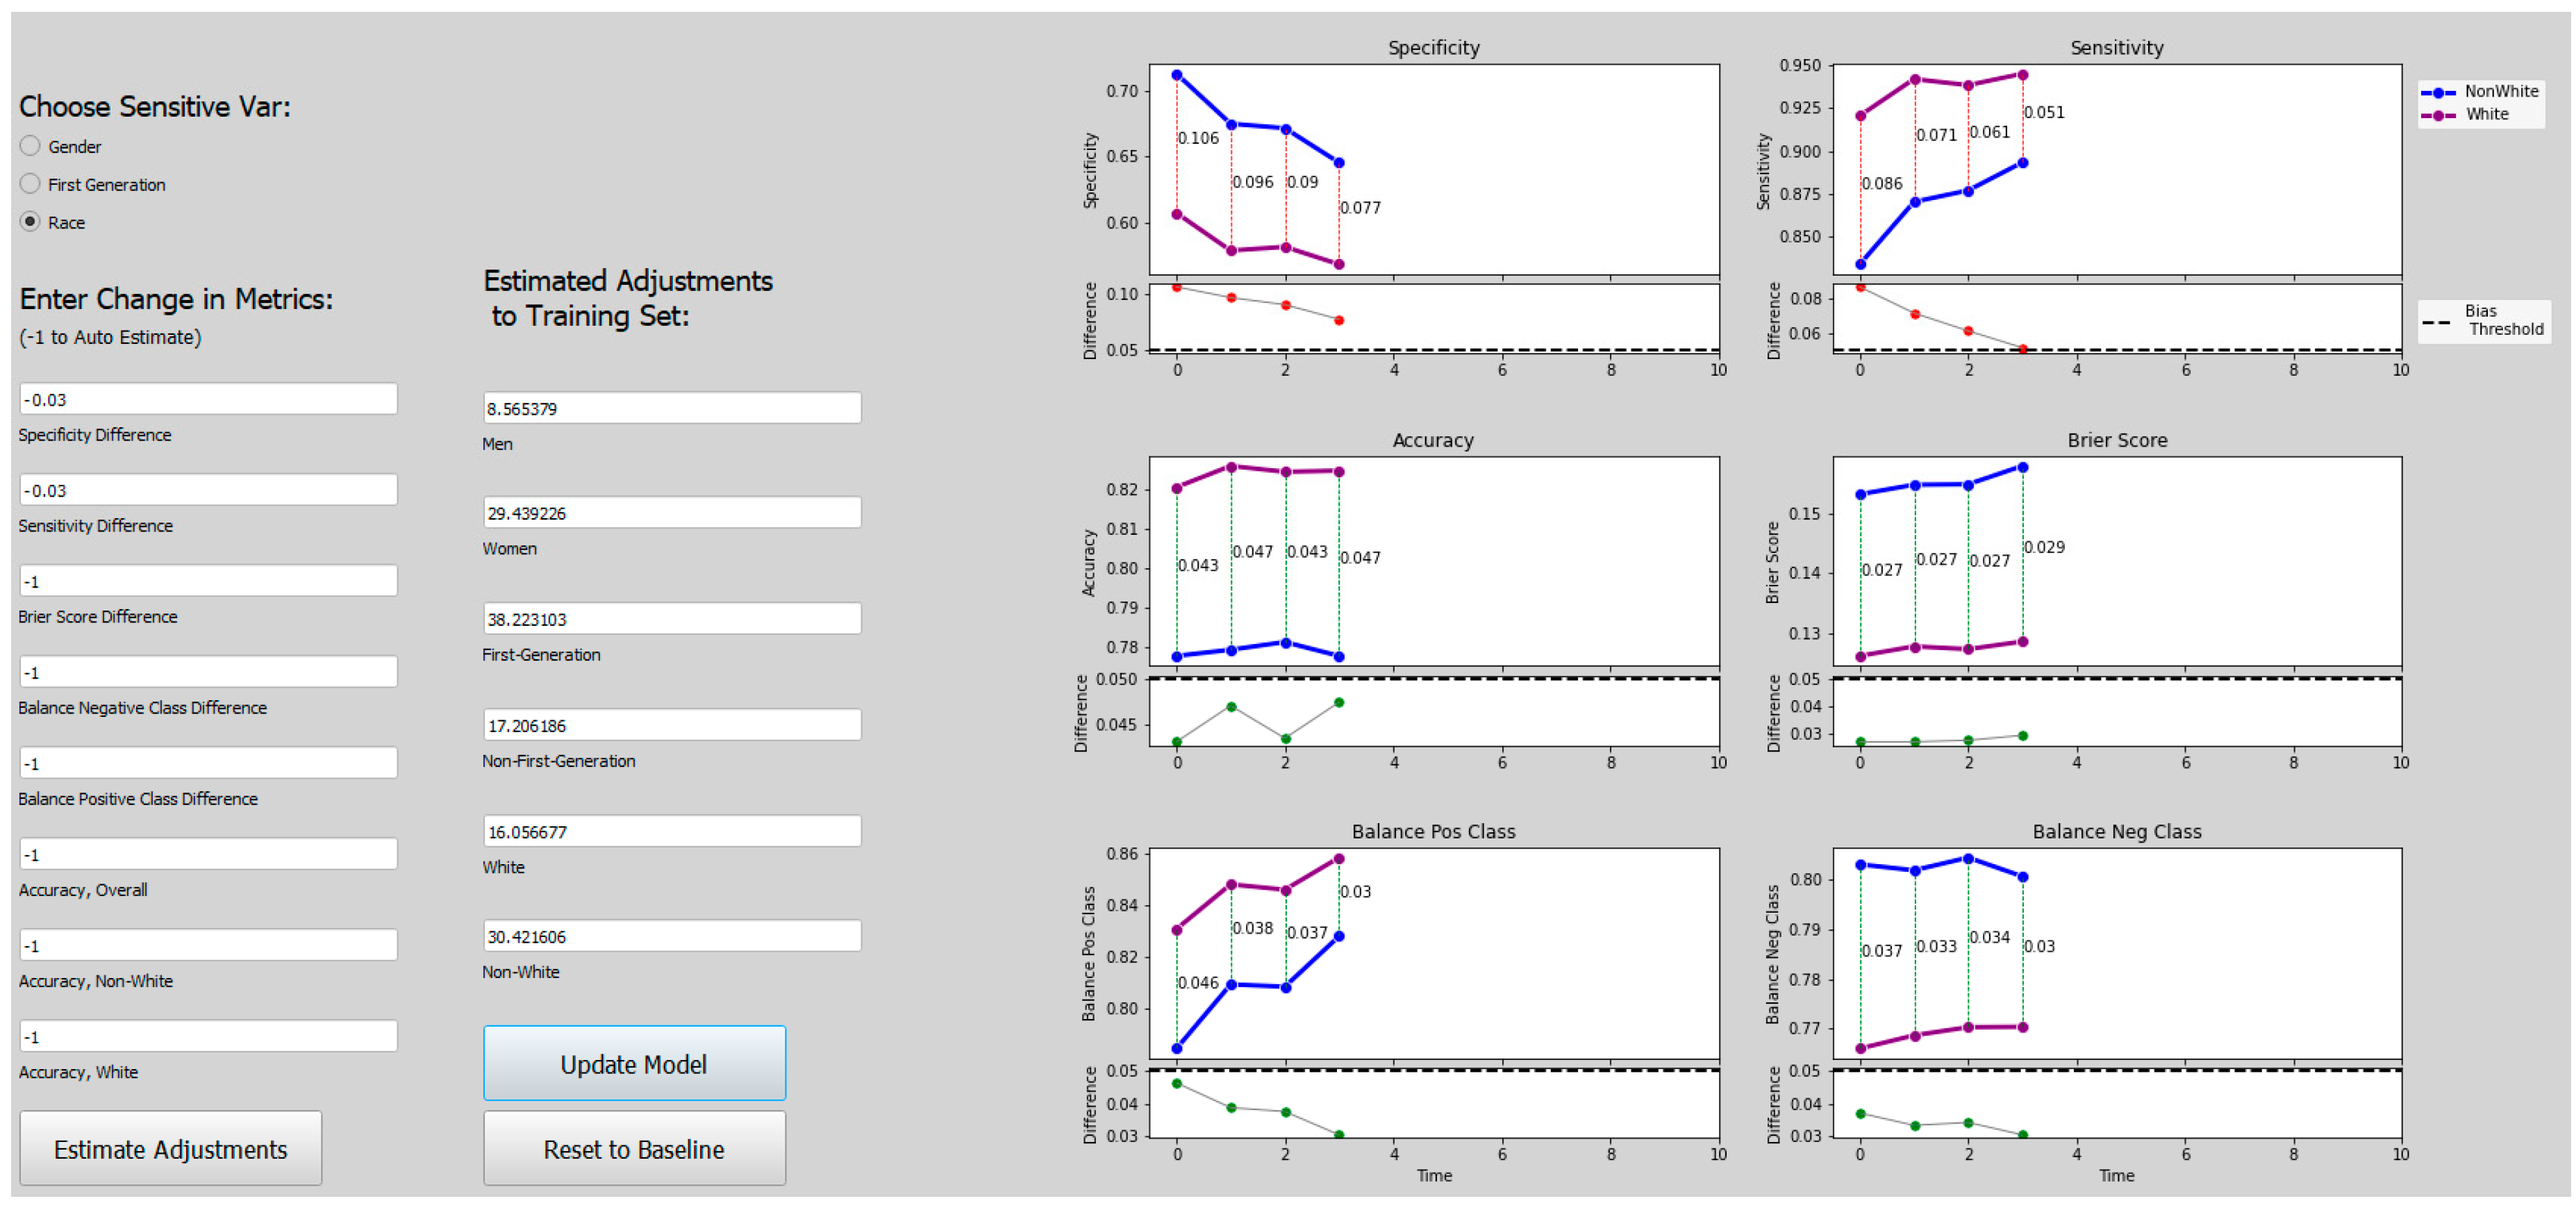Screen dimensions: 2576x1217
Task: Click the Men adjustment value field
Action: coord(672,408)
